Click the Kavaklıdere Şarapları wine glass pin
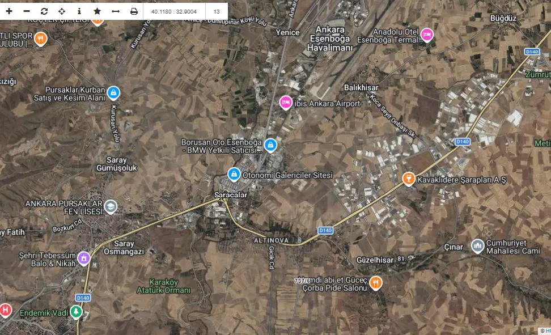This screenshot has height=335, width=551. pyautogui.click(x=409, y=179)
